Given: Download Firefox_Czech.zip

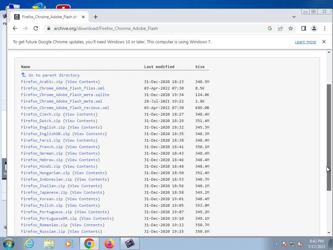Looking at the screenshot, I should [x=41, y=114].
